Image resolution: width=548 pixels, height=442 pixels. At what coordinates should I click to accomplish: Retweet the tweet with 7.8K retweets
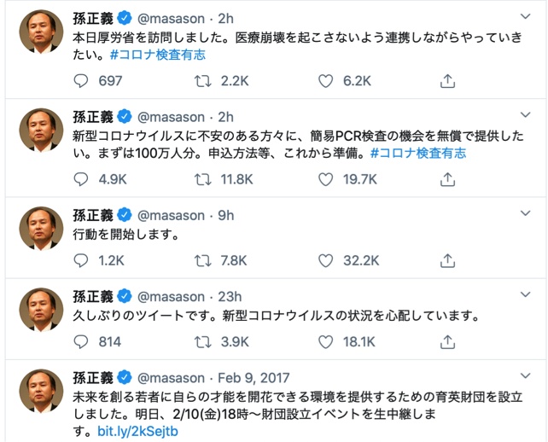(204, 260)
